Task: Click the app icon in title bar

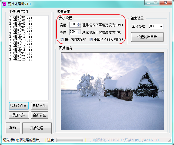Action: 4,4
